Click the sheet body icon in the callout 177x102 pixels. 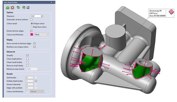point(171,12)
